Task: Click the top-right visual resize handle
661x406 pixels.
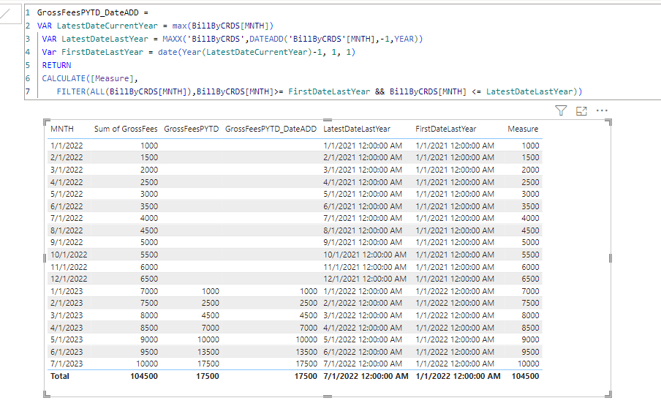Action: [608, 122]
